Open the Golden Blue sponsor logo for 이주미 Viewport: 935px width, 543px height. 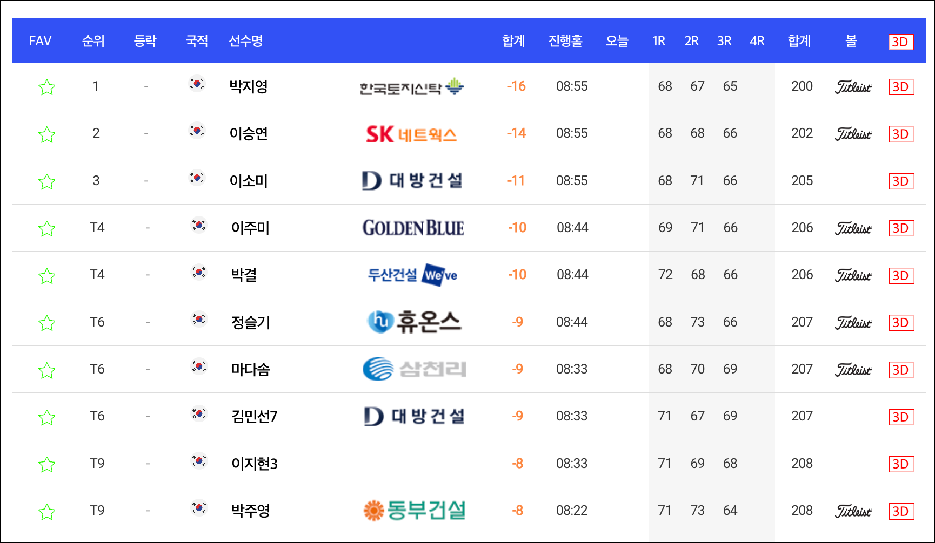pyautogui.click(x=412, y=227)
